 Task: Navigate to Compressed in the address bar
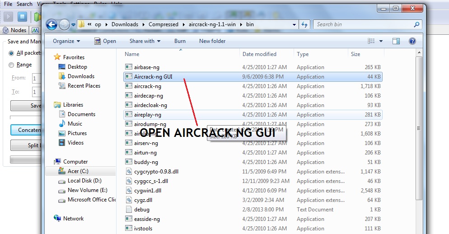pyautogui.click(x=163, y=24)
